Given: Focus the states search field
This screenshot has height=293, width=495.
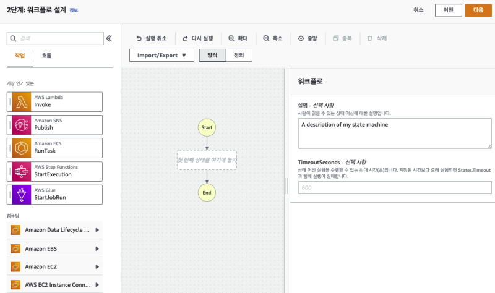Looking at the screenshot, I should click(55, 38).
